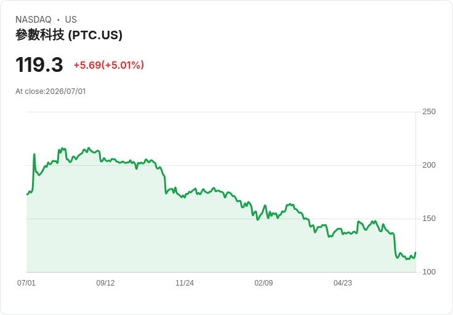453x315 pixels.
Task: Click the 11/24 x-axis date label
Action: point(185,282)
